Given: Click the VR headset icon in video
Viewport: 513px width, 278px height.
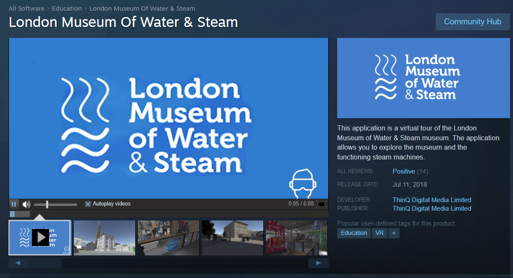Looking at the screenshot, I should pyautogui.click(x=303, y=183).
